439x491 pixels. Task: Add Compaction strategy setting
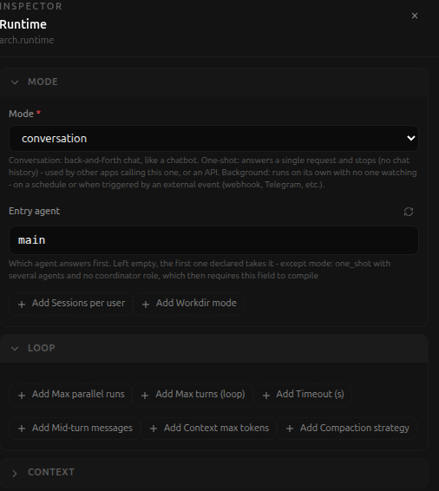coord(347,429)
